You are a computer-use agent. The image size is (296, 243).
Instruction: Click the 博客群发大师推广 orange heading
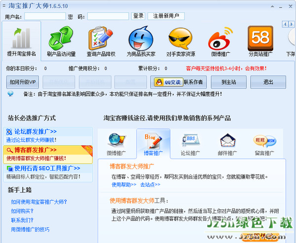[x=132, y=166]
